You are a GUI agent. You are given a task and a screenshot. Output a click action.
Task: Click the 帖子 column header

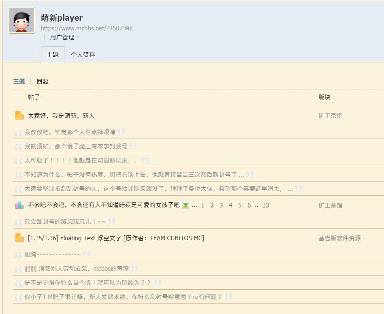coord(34,97)
